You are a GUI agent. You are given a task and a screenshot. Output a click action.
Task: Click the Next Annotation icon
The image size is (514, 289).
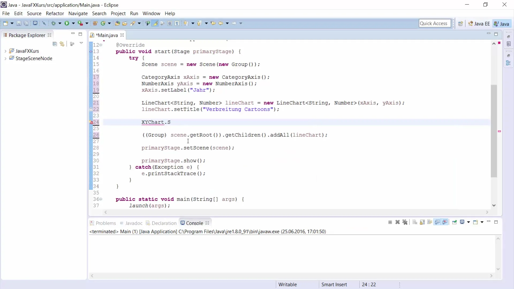point(186,23)
